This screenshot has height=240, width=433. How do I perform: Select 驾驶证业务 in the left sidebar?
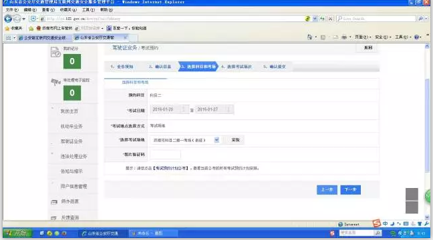pos(71,141)
